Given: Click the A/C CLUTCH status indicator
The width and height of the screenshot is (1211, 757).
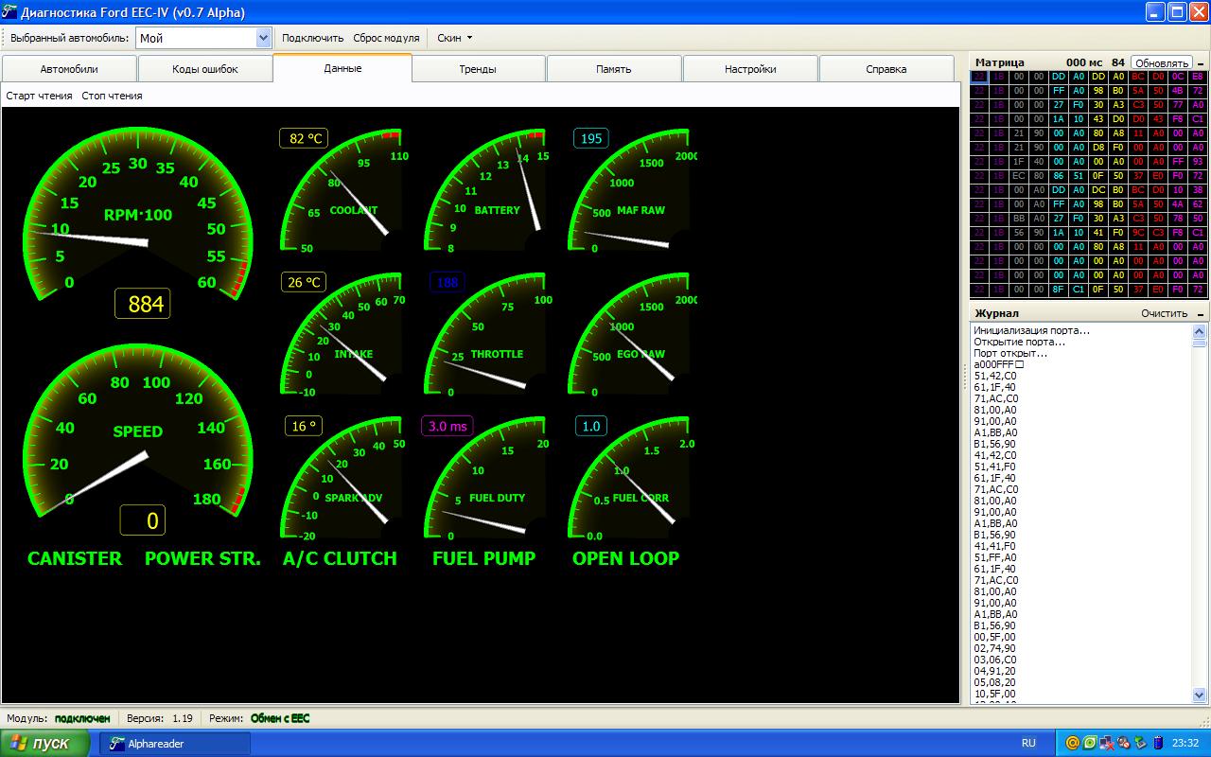Looking at the screenshot, I should 340,558.
